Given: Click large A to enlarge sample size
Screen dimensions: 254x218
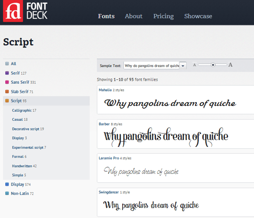Looking at the screenshot, I should (x=230, y=65).
